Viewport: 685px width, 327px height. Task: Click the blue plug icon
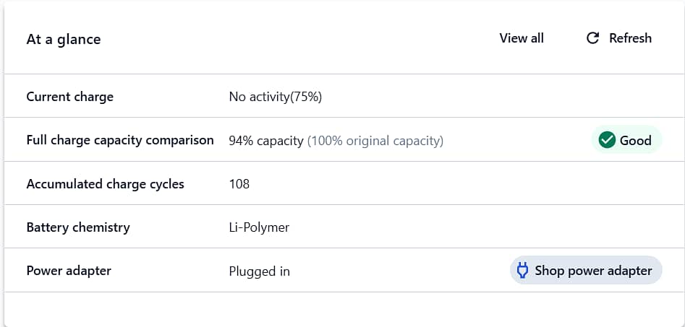coord(522,270)
